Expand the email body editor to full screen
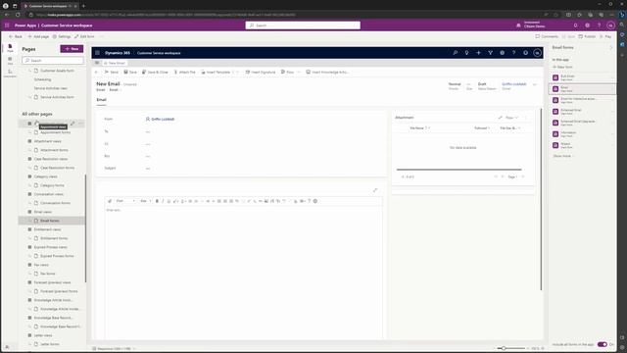The width and height of the screenshot is (627, 353). [x=375, y=190]
